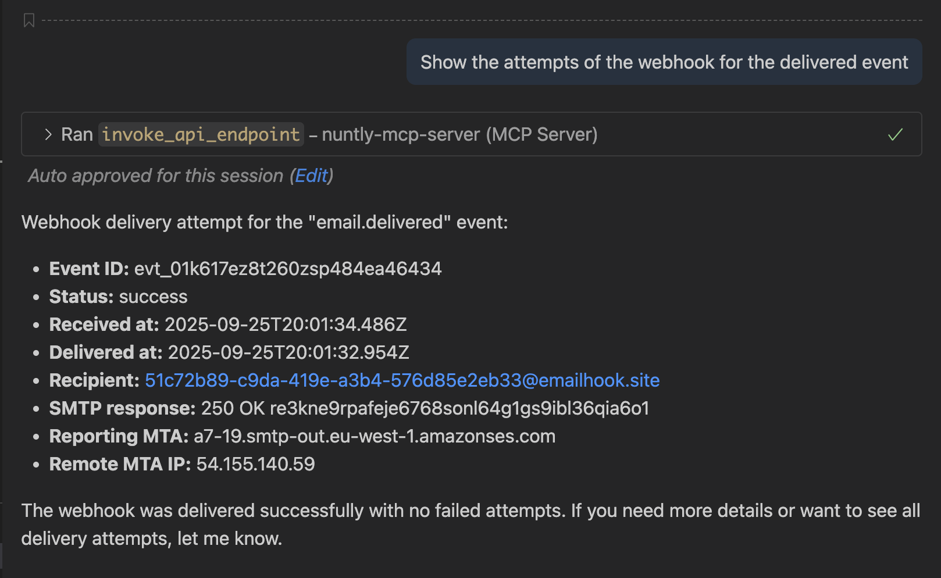
Task: Click the 'Auto approved for this session' note
Action: click(x=155, y=176)
